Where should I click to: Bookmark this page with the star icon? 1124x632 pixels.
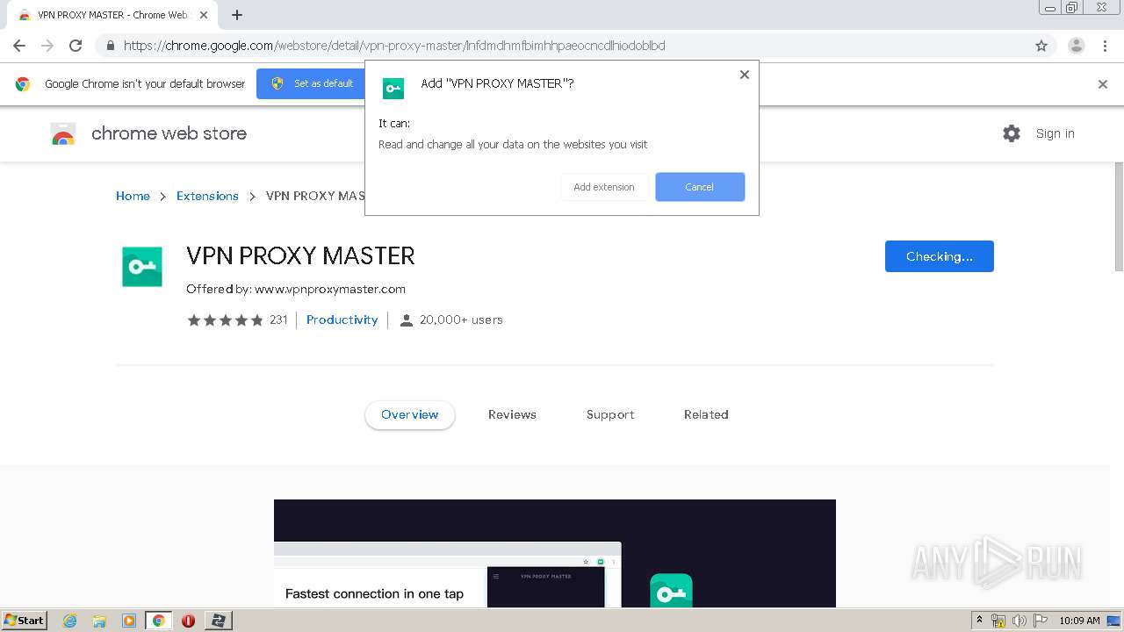(x=1041, y=46)
